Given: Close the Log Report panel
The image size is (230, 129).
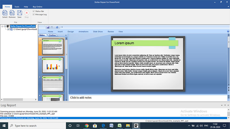Looking at the screenshot, I should (x=228, y=105).
